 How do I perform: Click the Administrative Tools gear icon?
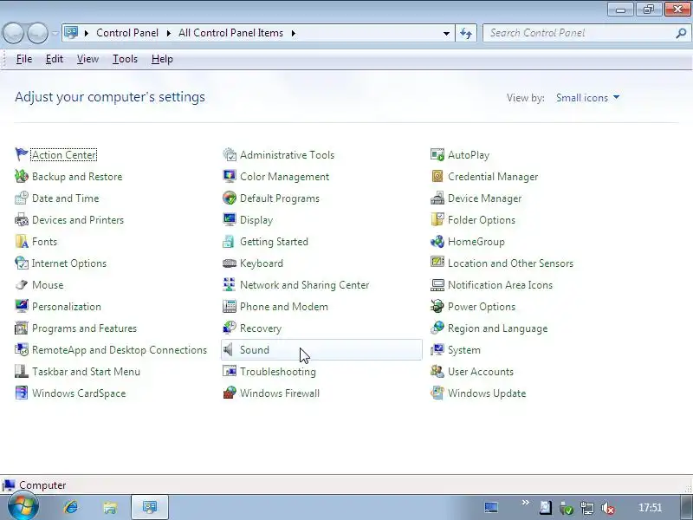[230, 155]
